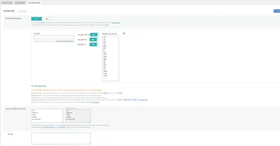Click the .pdf entry in file types

(104, 63)
